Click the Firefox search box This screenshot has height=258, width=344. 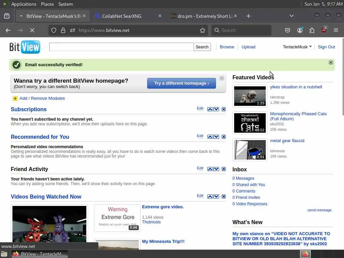[241, 30]
